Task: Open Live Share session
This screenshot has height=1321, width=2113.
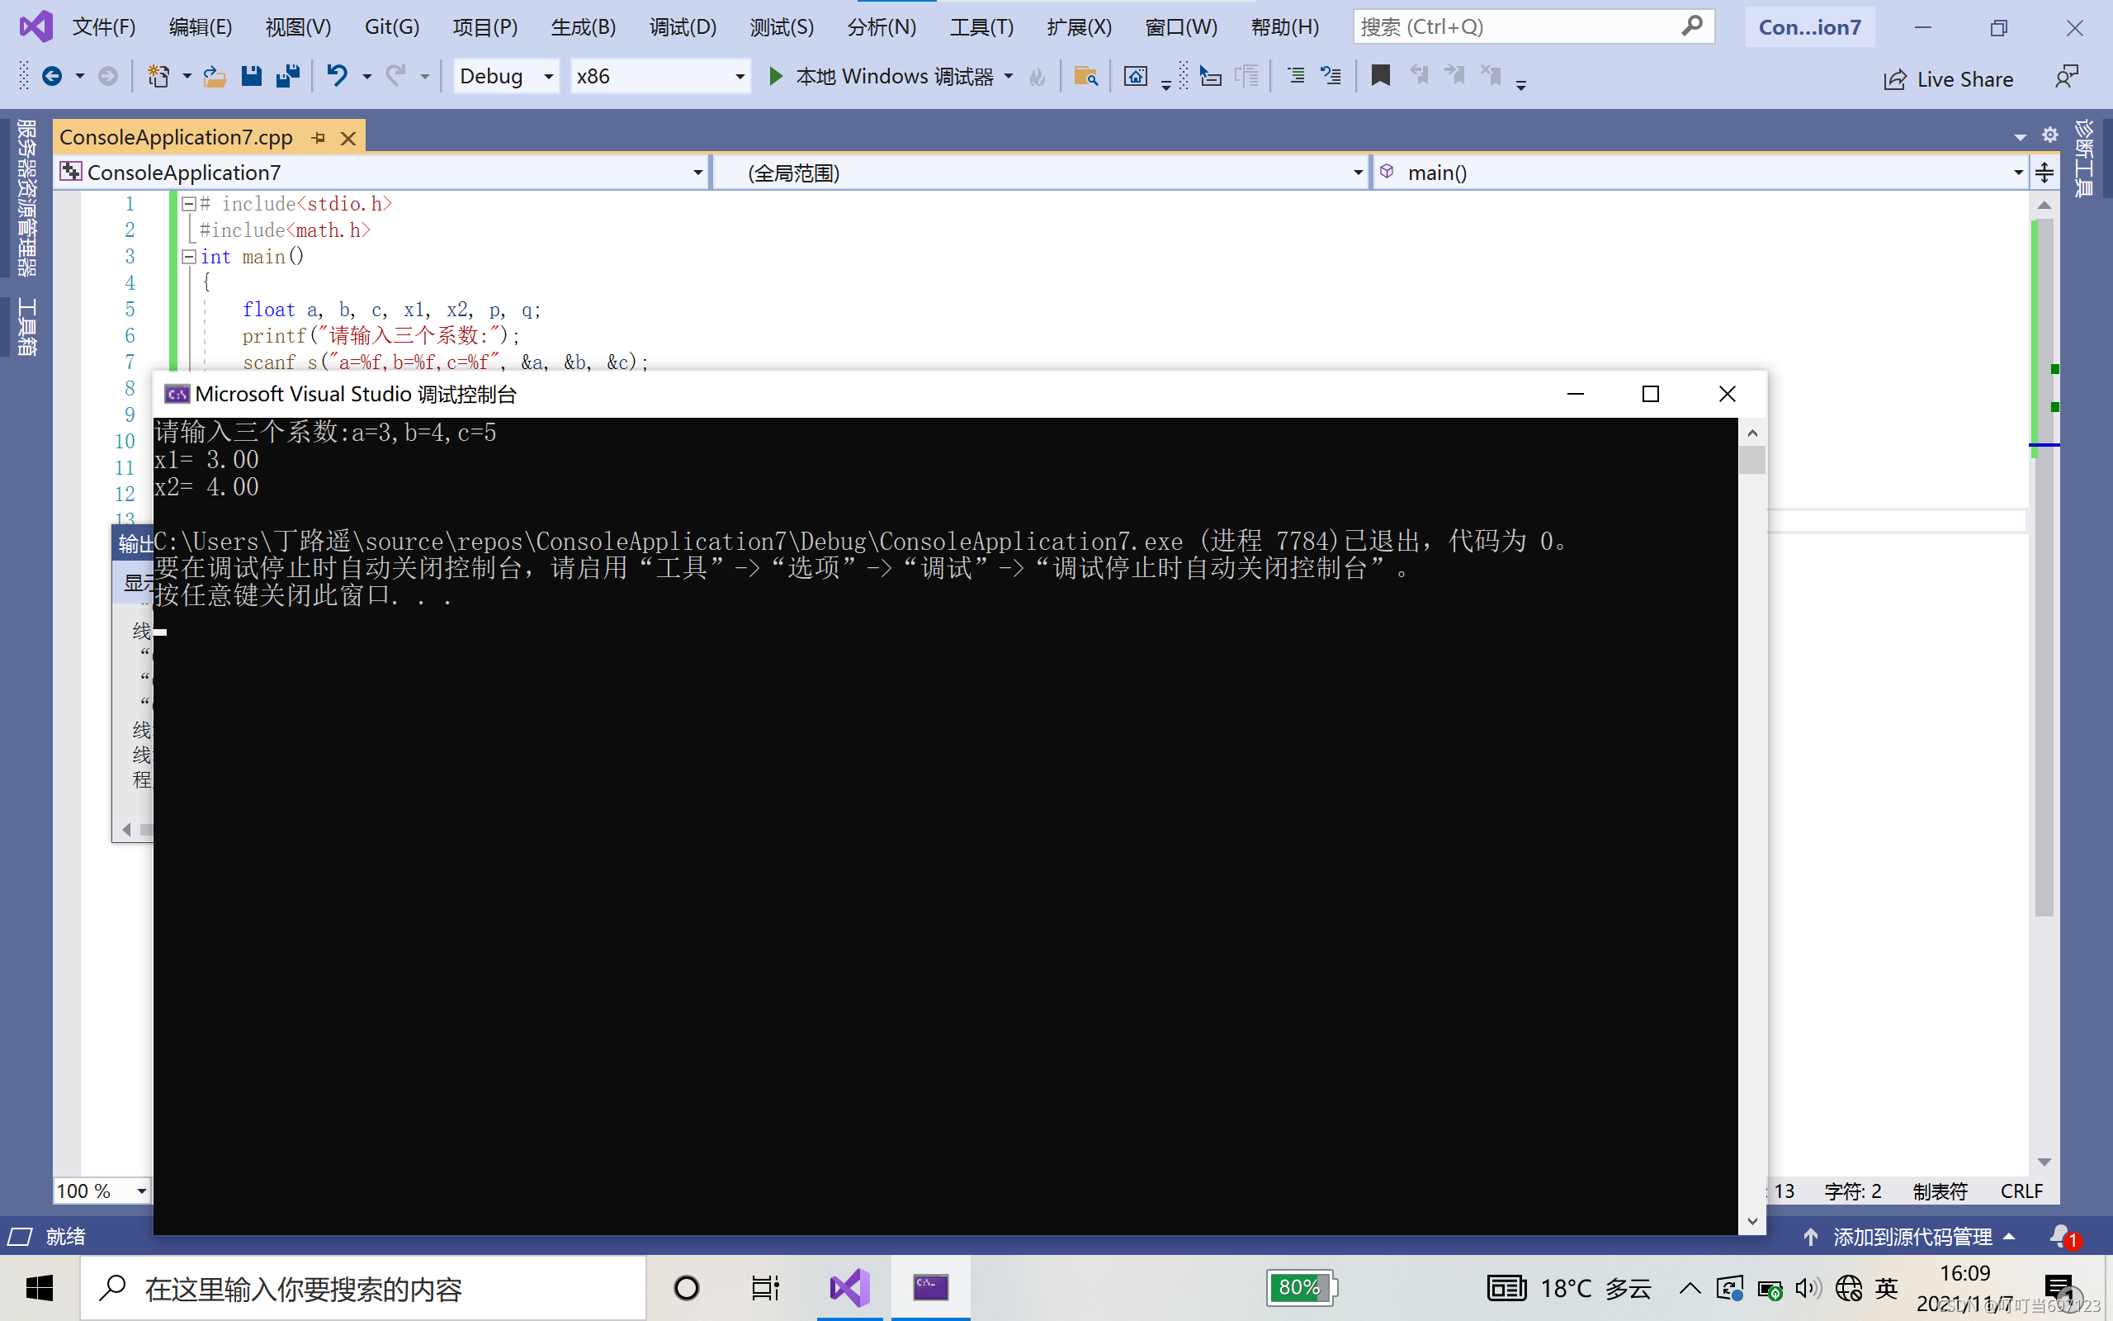Action: (1949, 79)
